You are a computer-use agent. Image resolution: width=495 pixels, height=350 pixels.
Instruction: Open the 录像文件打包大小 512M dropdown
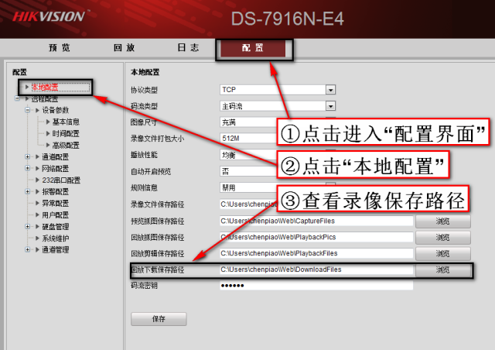(x=247, y=139)
